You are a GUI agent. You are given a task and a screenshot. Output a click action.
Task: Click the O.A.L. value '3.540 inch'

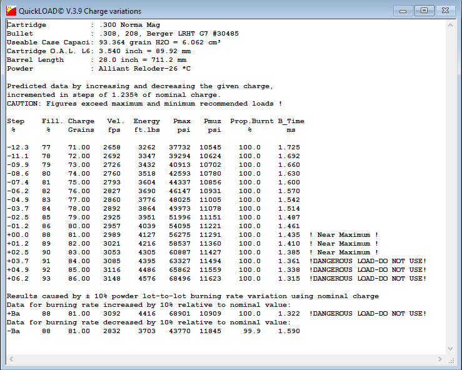[x=121, y=51]
